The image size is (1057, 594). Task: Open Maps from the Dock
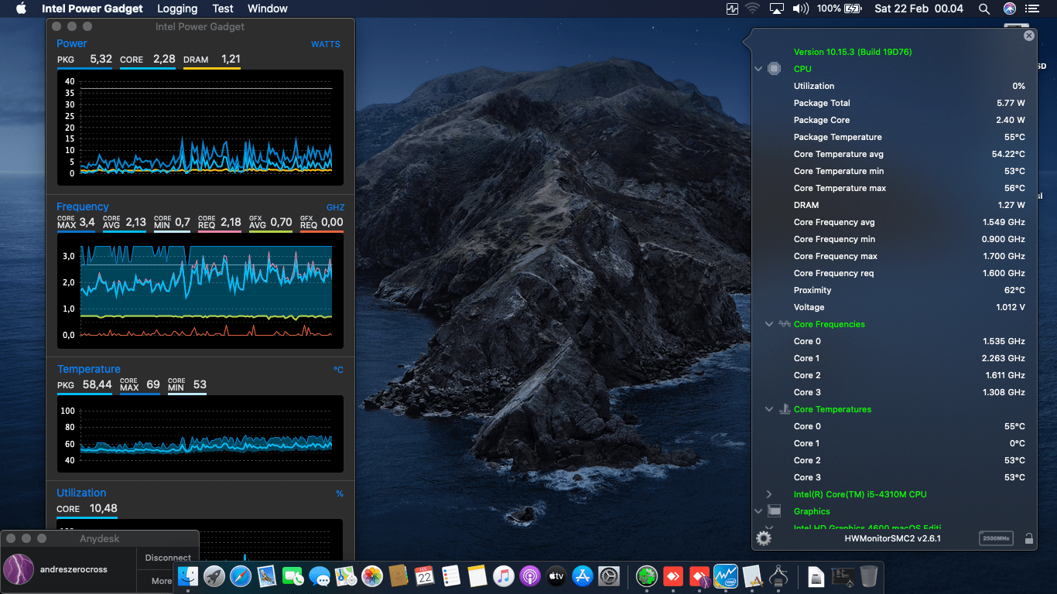click(346, 575)
